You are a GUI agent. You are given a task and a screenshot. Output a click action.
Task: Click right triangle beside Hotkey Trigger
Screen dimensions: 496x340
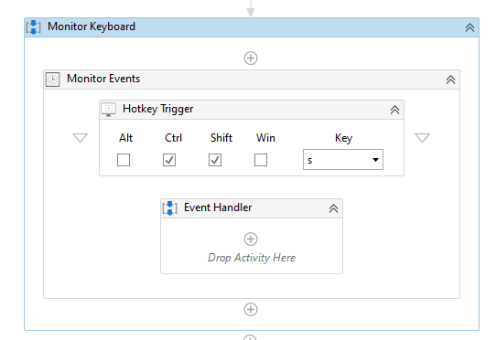(x=422, y=138)
